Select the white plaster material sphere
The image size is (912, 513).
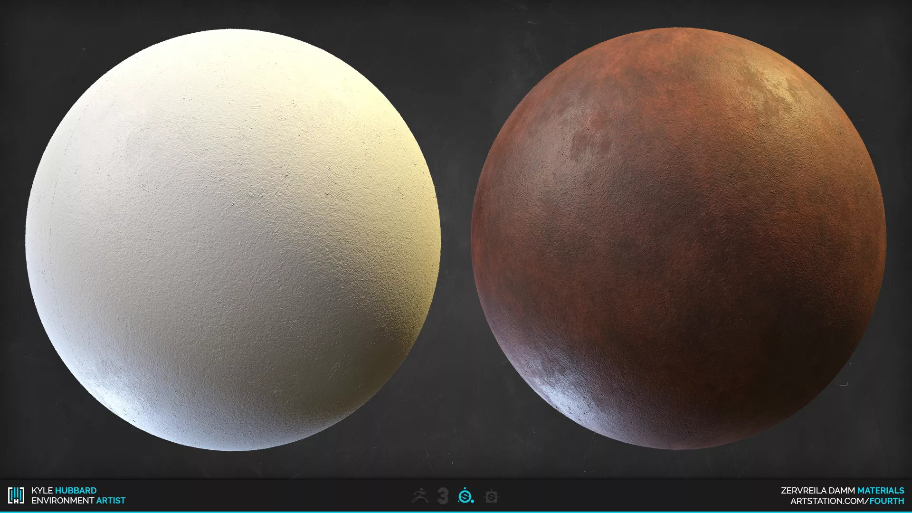click(x=233, y=240)
